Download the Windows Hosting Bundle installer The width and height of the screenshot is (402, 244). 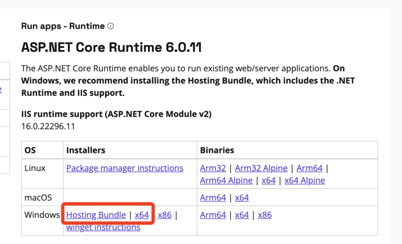(x=96, y=215)
